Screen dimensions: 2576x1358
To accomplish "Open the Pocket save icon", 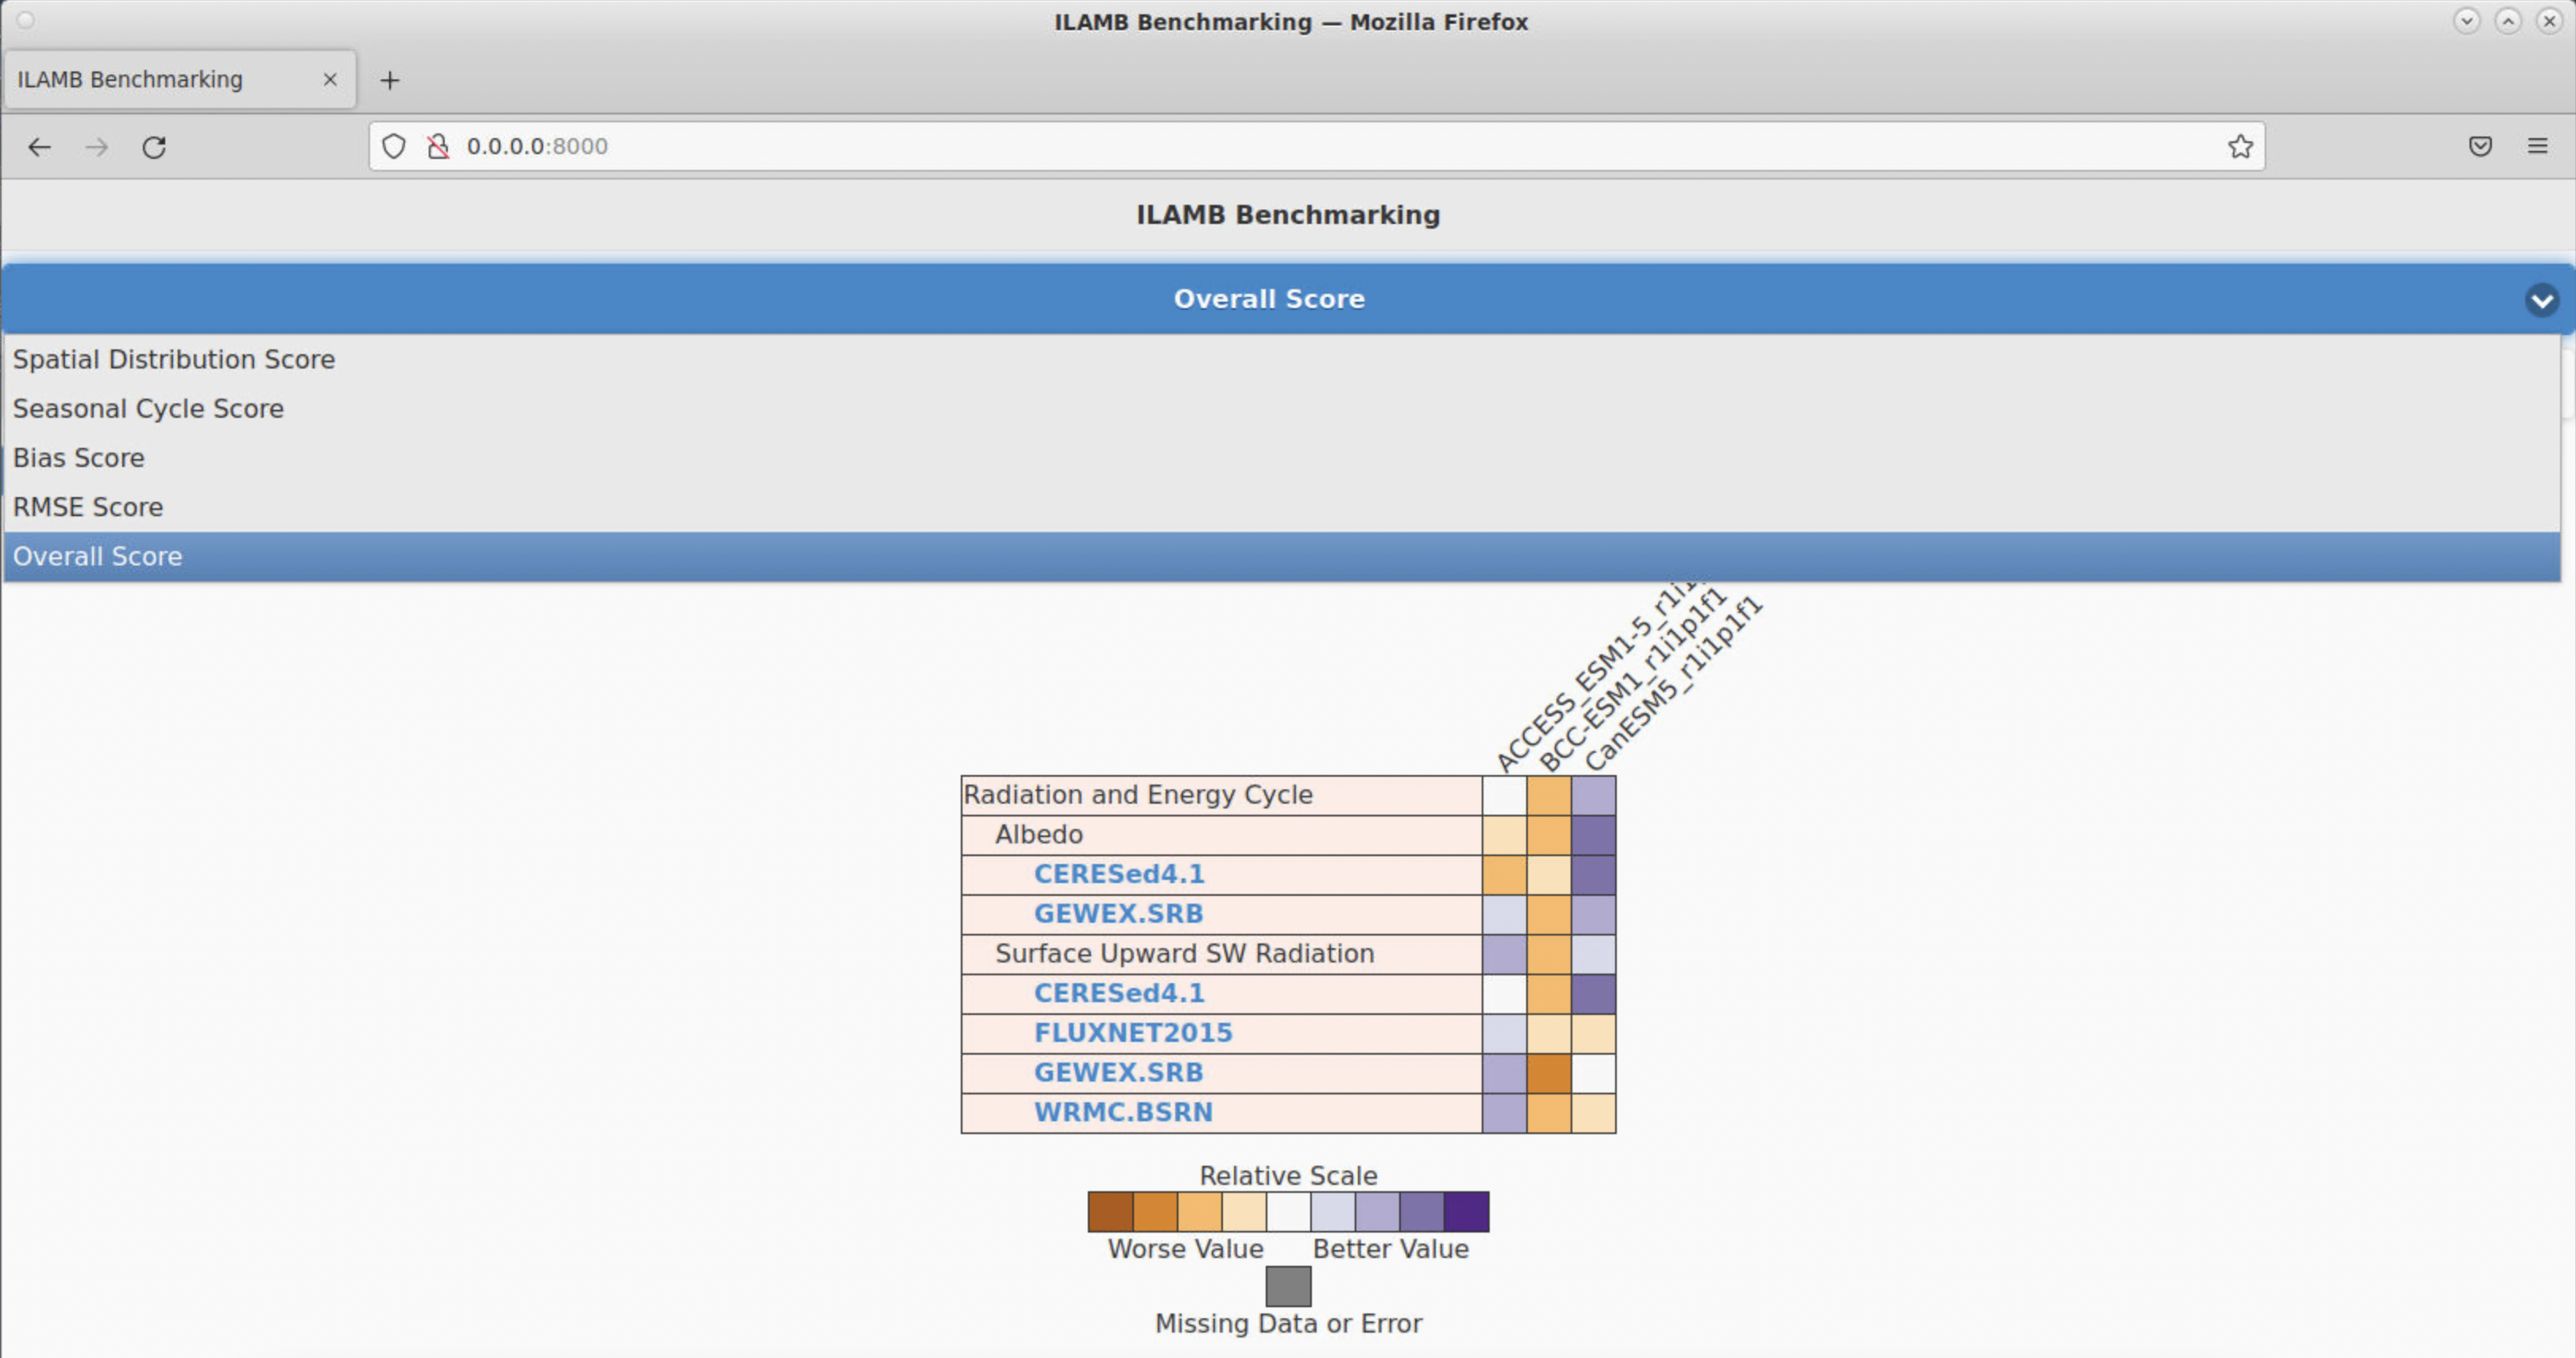I will tap(2480, 146).
